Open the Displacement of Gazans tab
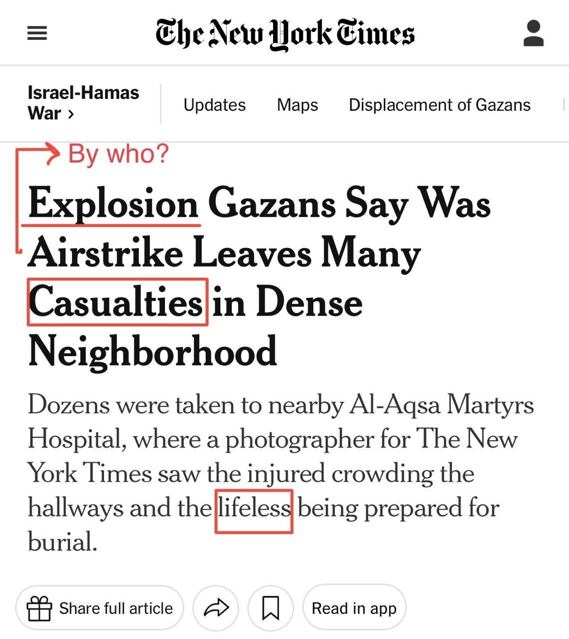Screen dimensions: 569x639 440,105
